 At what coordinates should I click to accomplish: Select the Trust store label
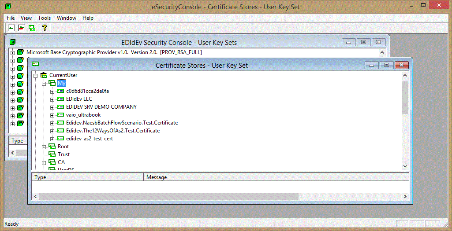pos(64,154)
